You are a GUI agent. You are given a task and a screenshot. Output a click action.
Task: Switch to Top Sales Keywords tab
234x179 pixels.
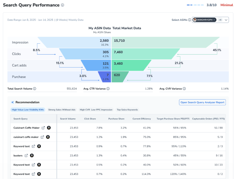(x=127, y=110)
